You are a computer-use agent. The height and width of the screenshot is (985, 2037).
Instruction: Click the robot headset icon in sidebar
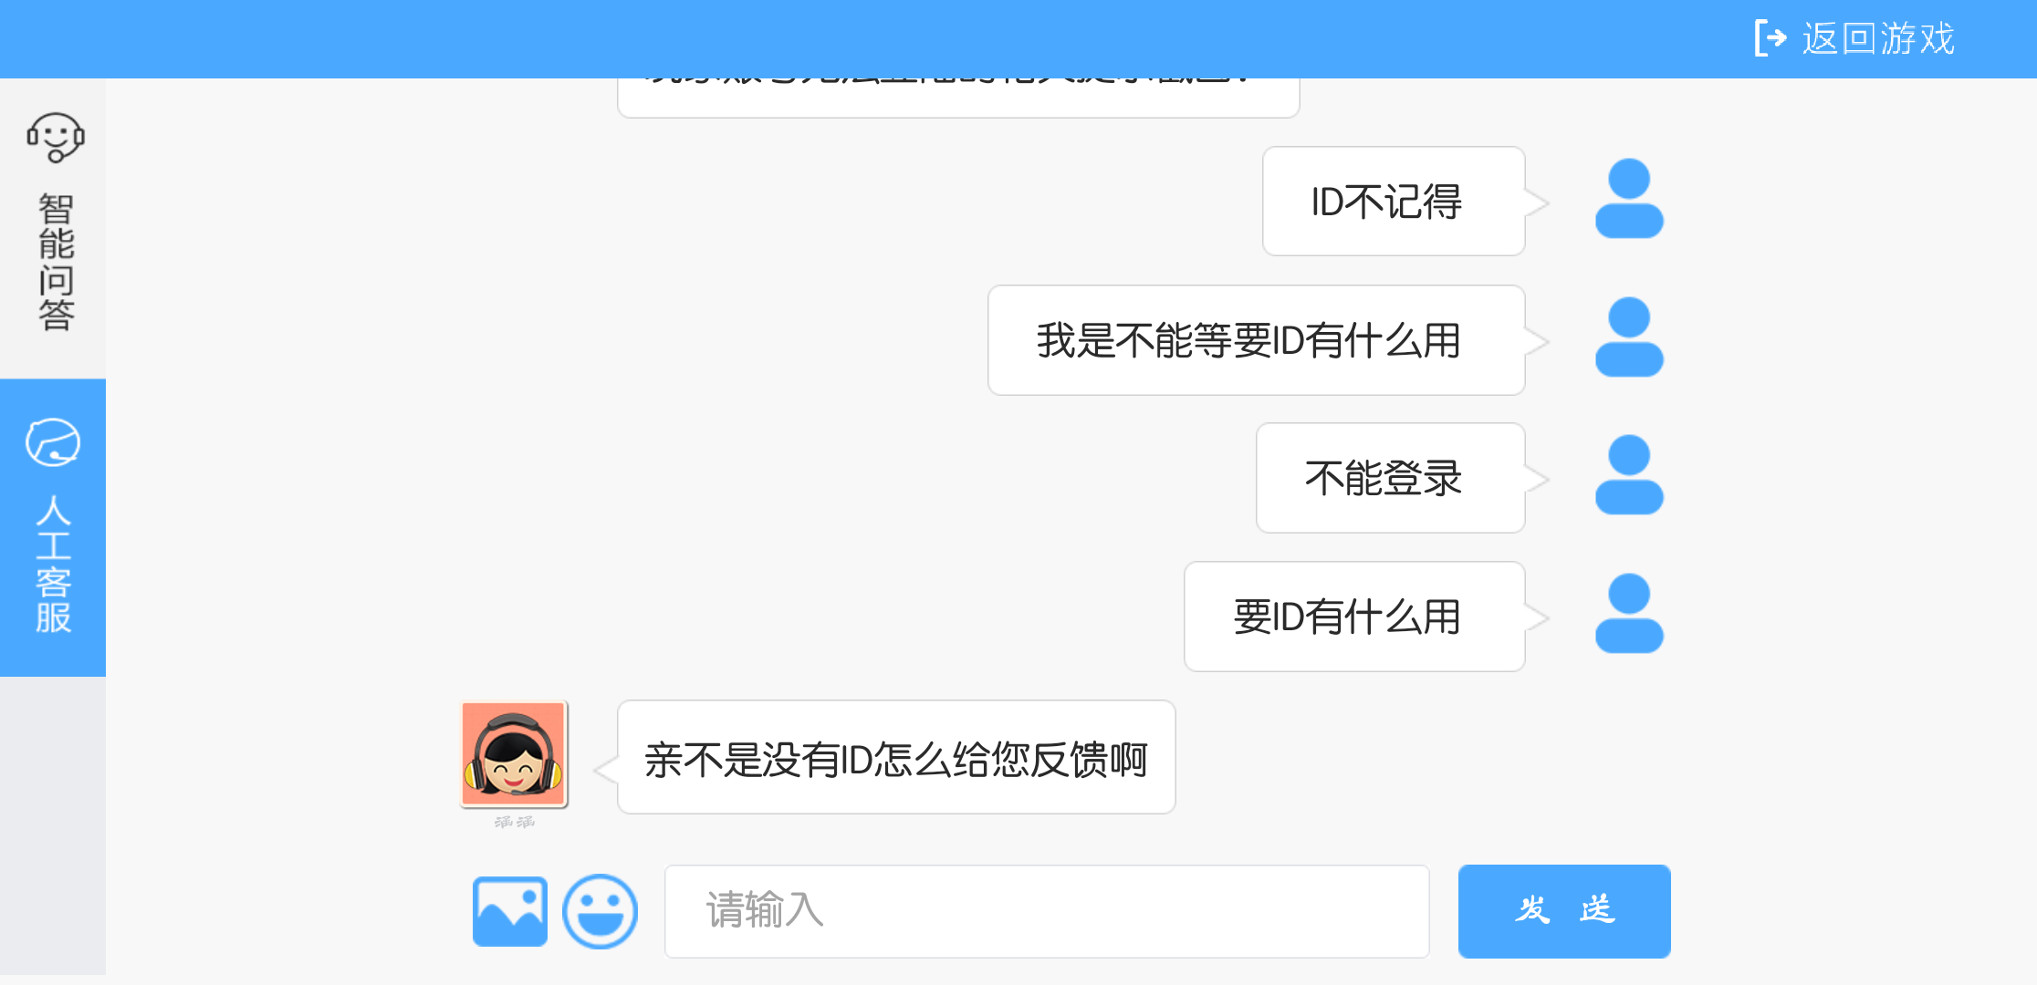(56, 138)
